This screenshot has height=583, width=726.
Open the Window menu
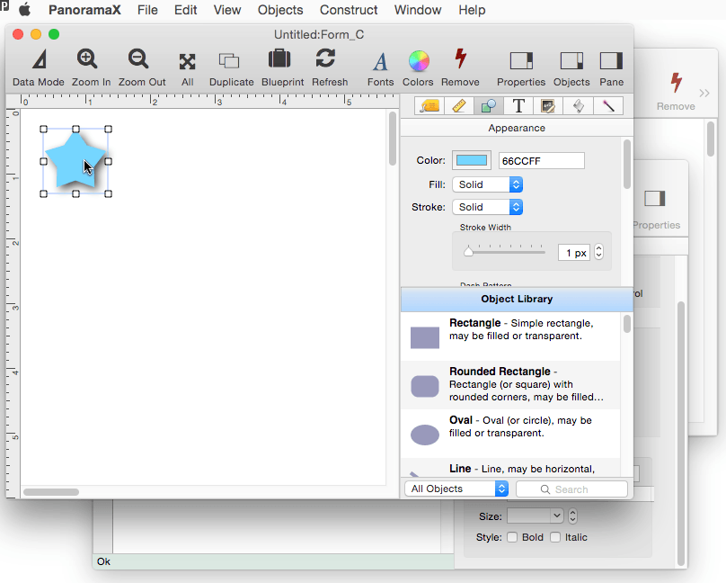(418, 10)
